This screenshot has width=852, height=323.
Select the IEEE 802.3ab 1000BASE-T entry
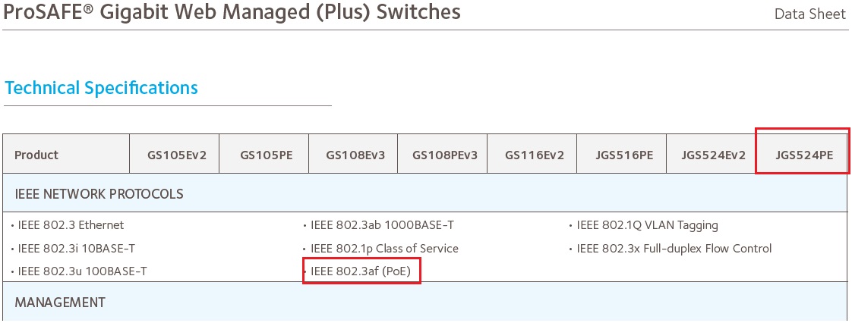click(382, 224)
